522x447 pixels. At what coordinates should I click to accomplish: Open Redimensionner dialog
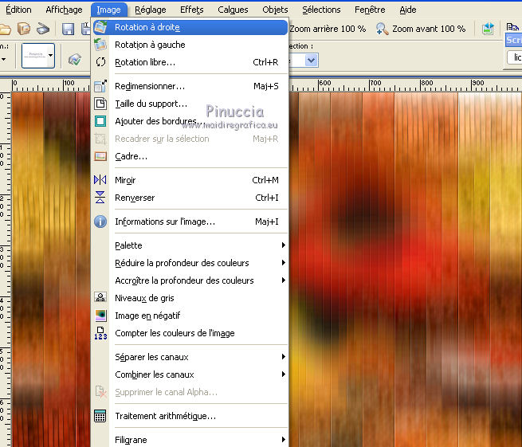(190, 86)
